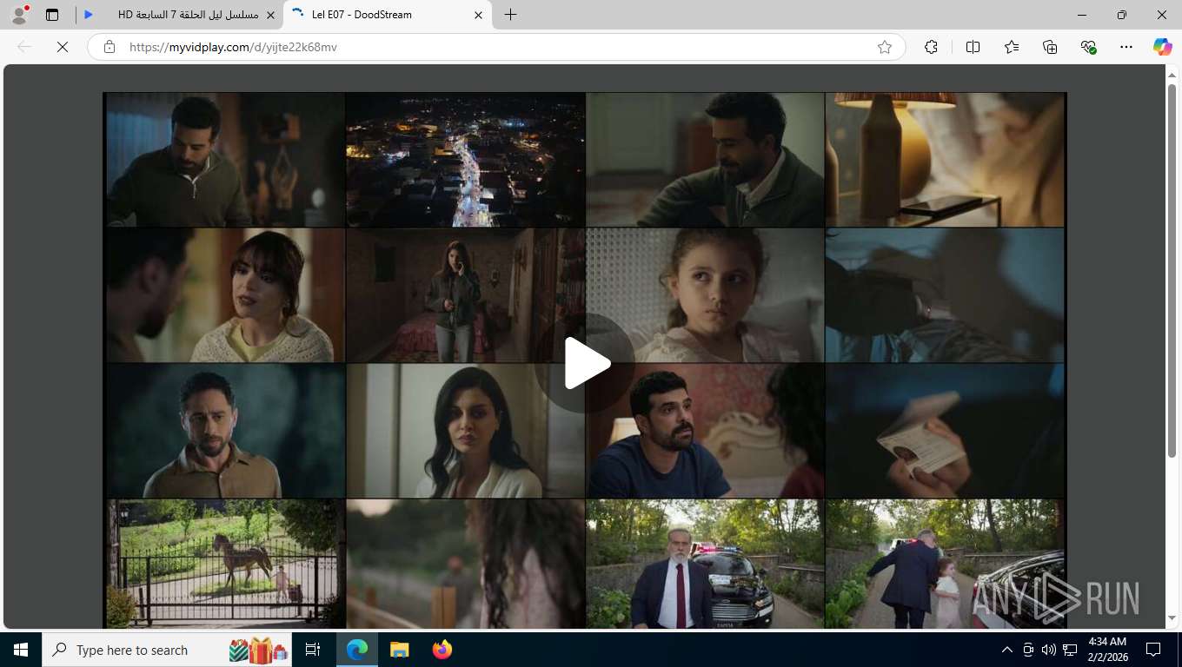The width and height of the screenshot is (1182, 667).
Task: Launch Firefox from the taskbar
Action: click(442, 650)
